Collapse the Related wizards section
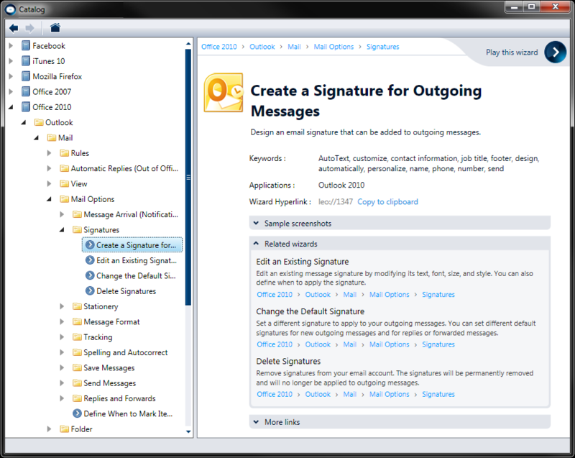The width and height of the screenshot is (575, 458). coord(400,244)
